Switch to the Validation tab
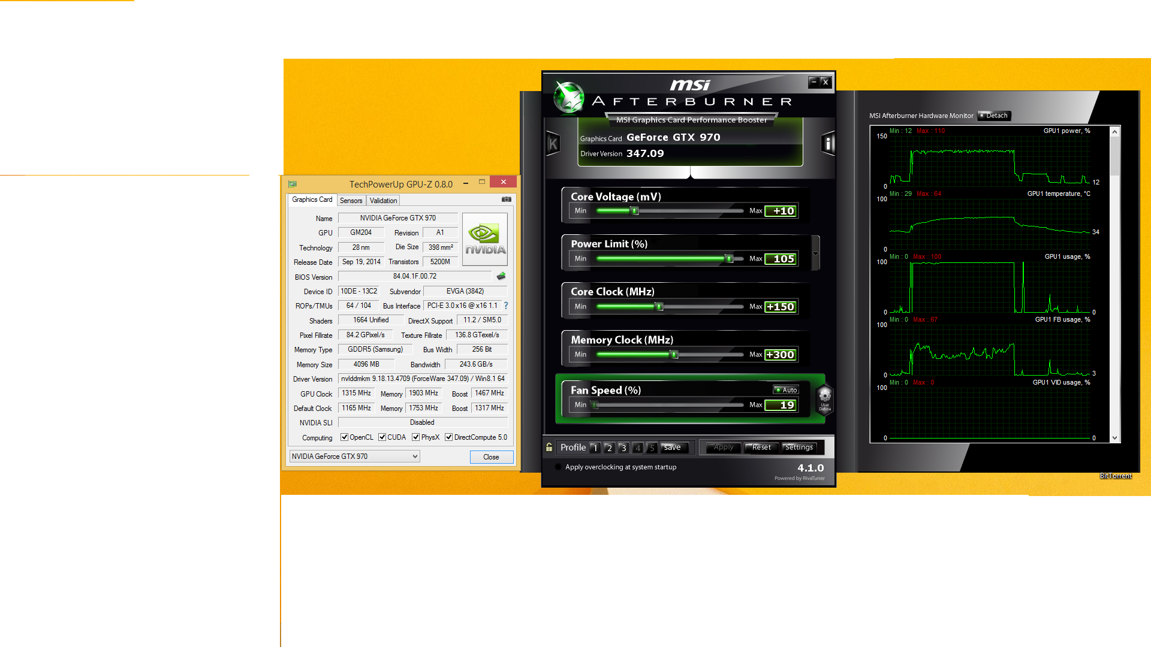 [383, 201]
